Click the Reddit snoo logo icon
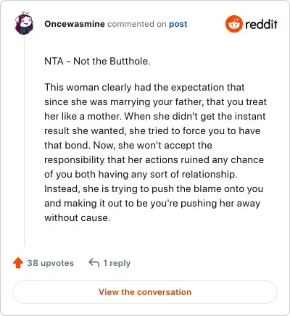Screen dimensions: 290x316 (233, 24)
